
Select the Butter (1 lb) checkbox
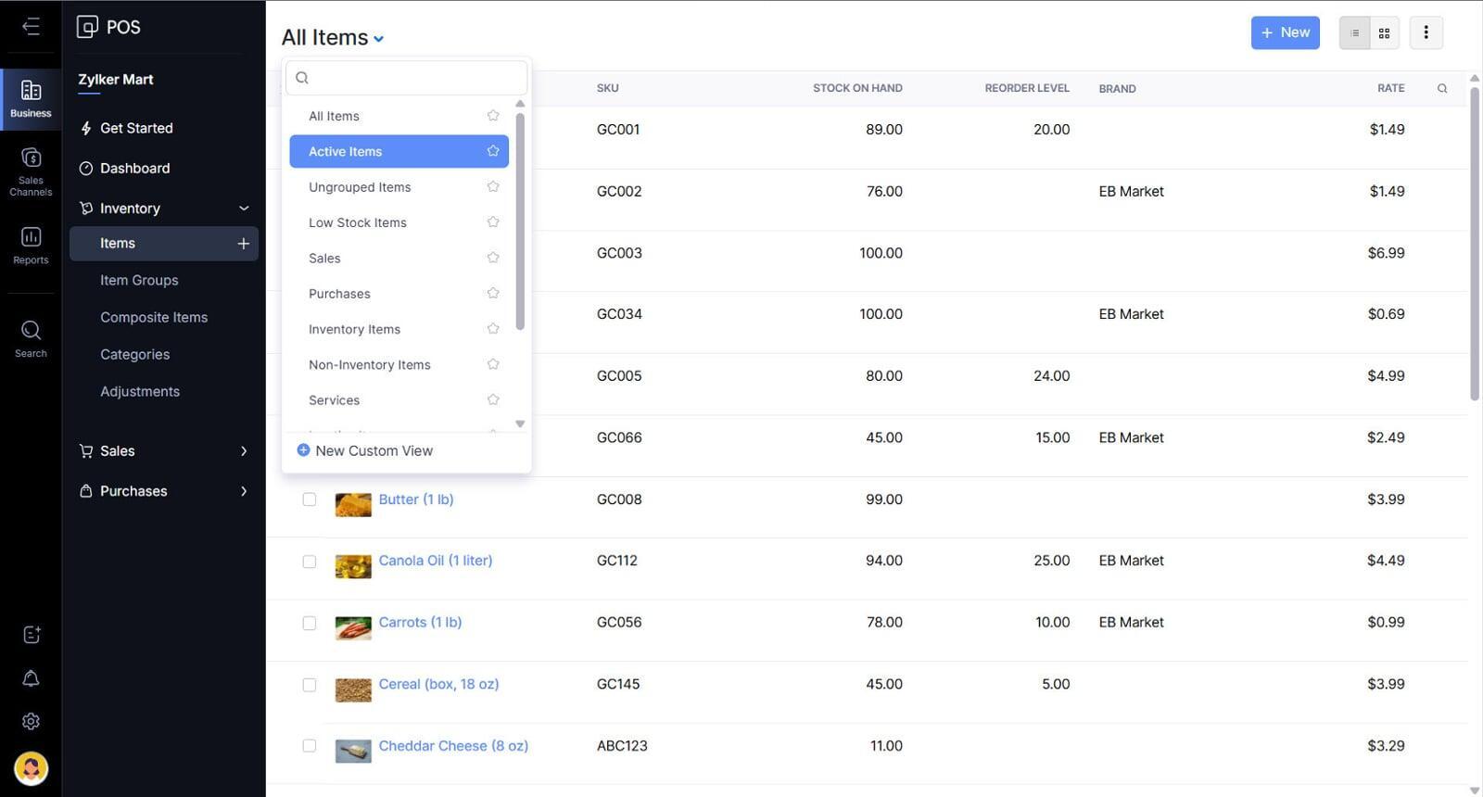coord(310,500)
